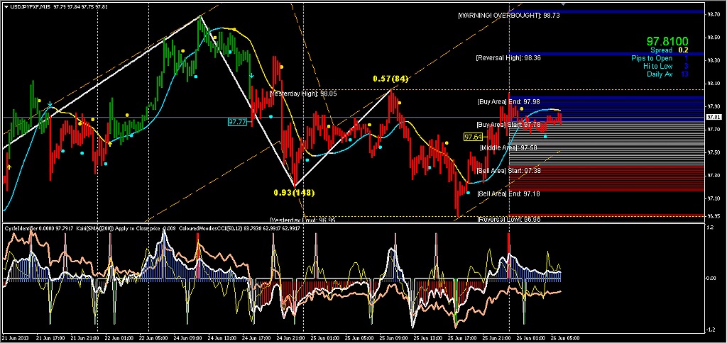This screenshot has height=343, width=727.
Task: Click the Sell Area Start 97.38 label
Action: [508, 170]
